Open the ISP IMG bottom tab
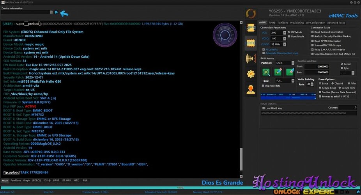This screenshot has width=361, height=195. 66,181
